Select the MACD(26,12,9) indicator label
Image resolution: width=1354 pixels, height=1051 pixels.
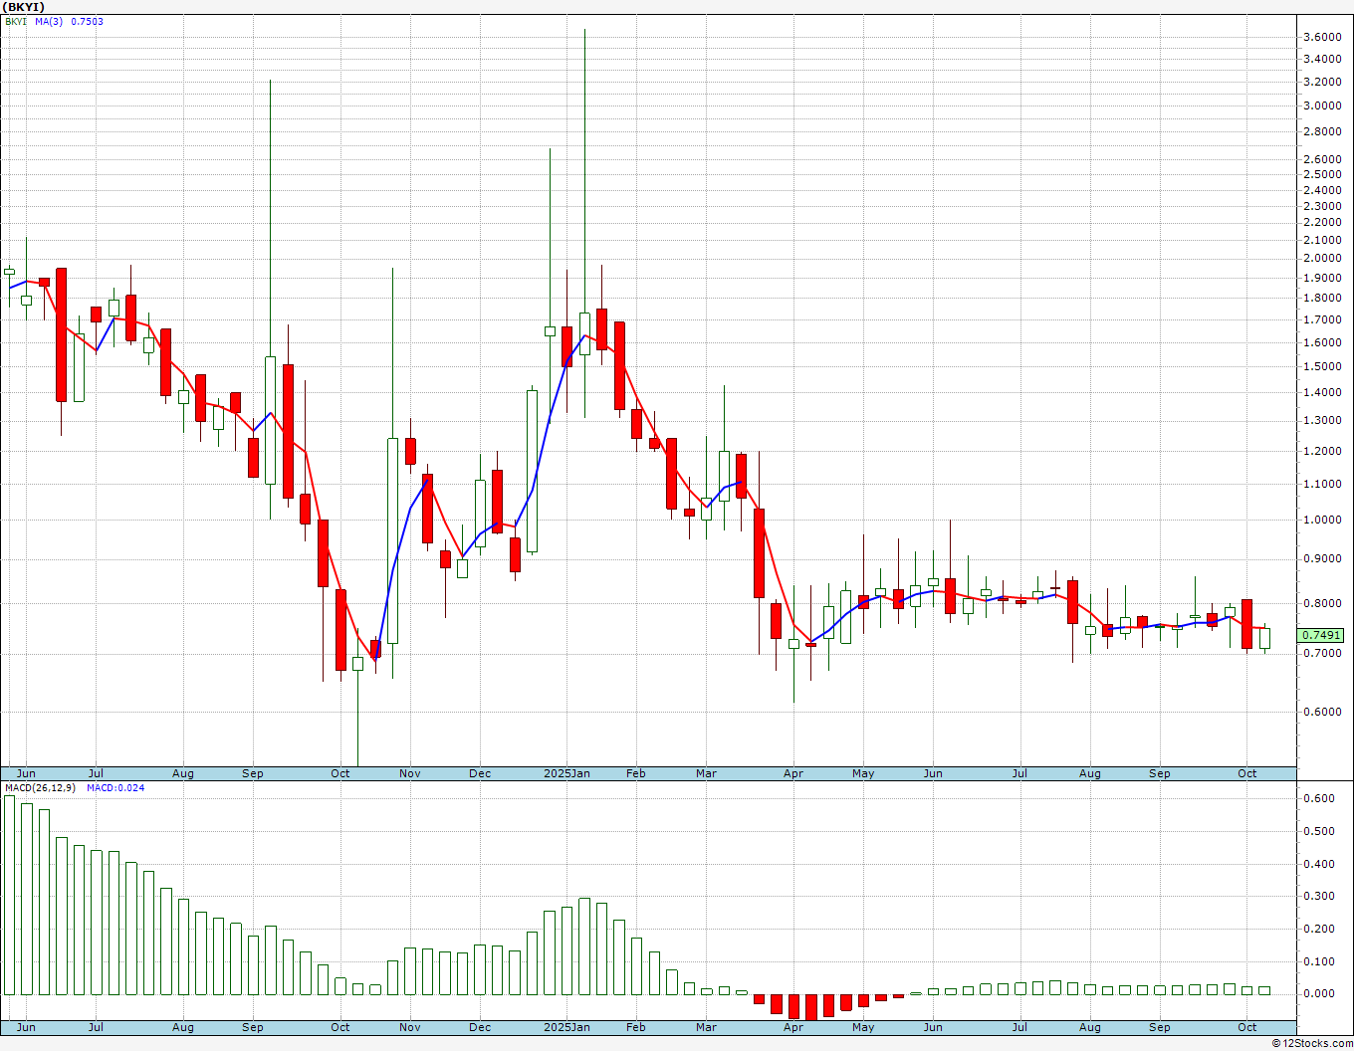point(40,788)
